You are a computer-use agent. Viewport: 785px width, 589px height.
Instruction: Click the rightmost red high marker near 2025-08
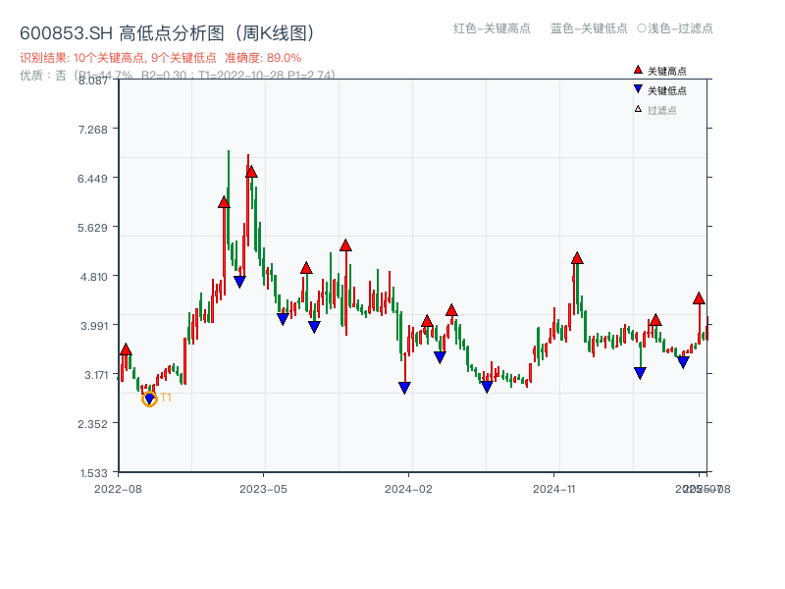coord(699,297)
